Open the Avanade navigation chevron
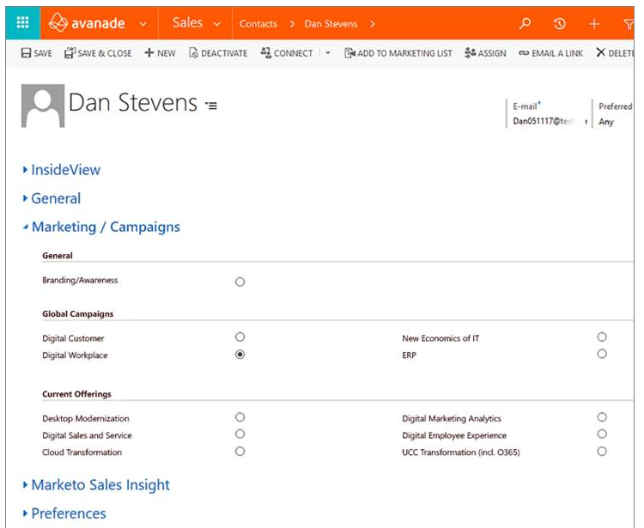Image resolution: width=644 pixels, height=528 pixels. click(x=143, y=24)
